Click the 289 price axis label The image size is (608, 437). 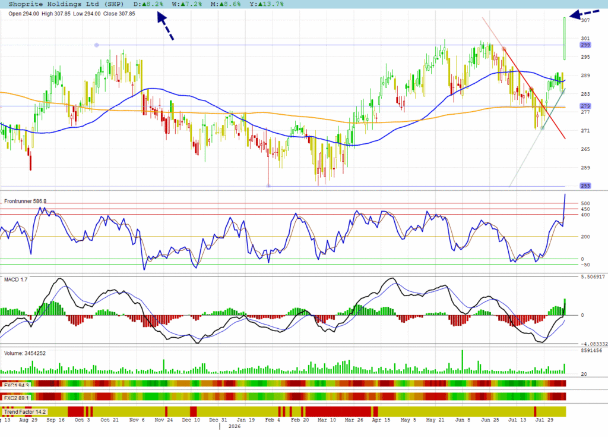[585, 76]
